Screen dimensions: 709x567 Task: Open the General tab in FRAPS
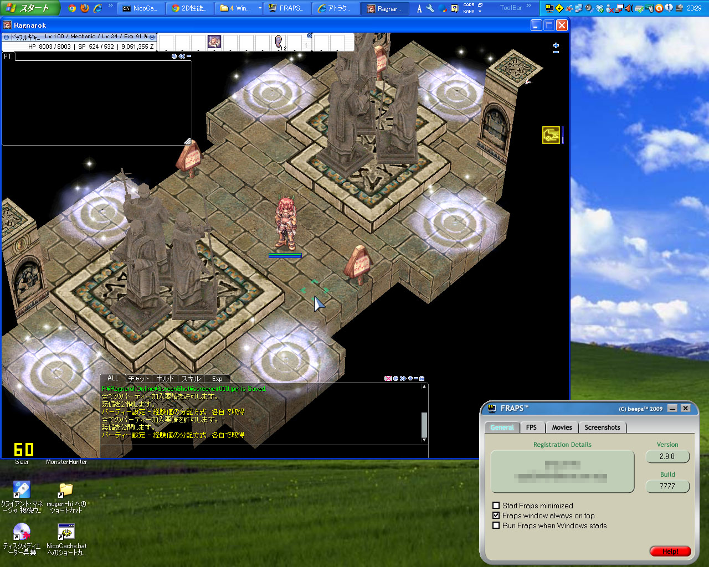coord(502,427)
